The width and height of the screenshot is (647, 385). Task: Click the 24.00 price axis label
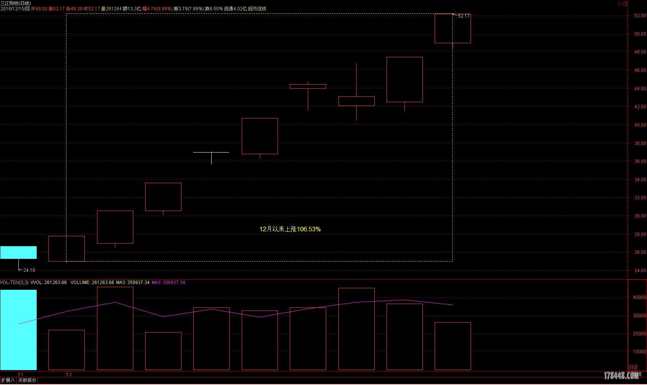[x=640, y=271]
